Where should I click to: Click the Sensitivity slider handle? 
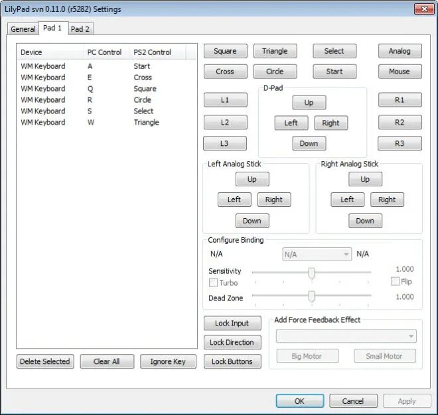(x=311, y=273)
